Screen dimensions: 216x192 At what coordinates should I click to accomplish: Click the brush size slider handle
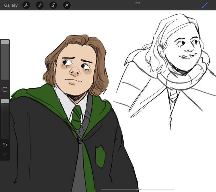[x=5, y=42]
